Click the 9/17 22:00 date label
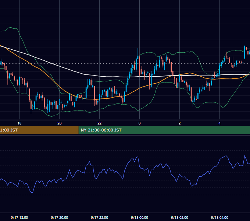Image resolution: width=250 pixels, height=221 pixels. click(100, 217)
